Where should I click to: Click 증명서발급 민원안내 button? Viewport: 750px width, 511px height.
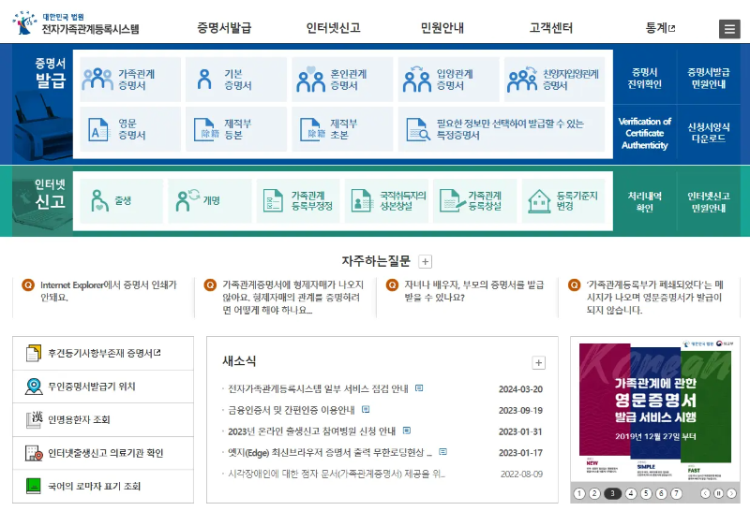709,79
